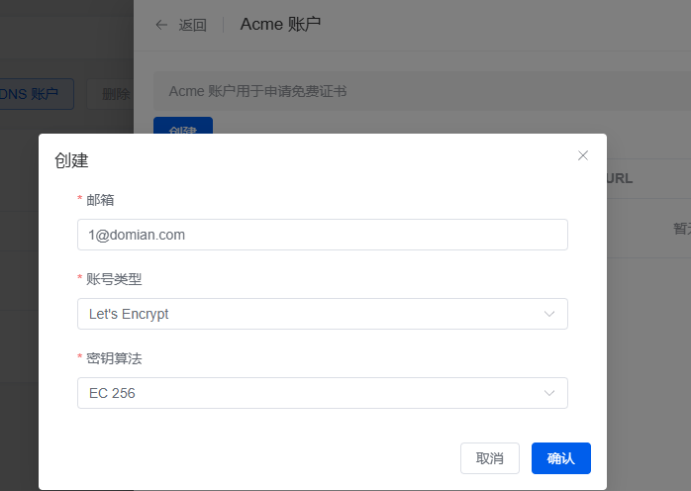This screenshot has width=691, height=491.
Task: Click the Acme 账户 page heading
Action: tap(280, 24)
